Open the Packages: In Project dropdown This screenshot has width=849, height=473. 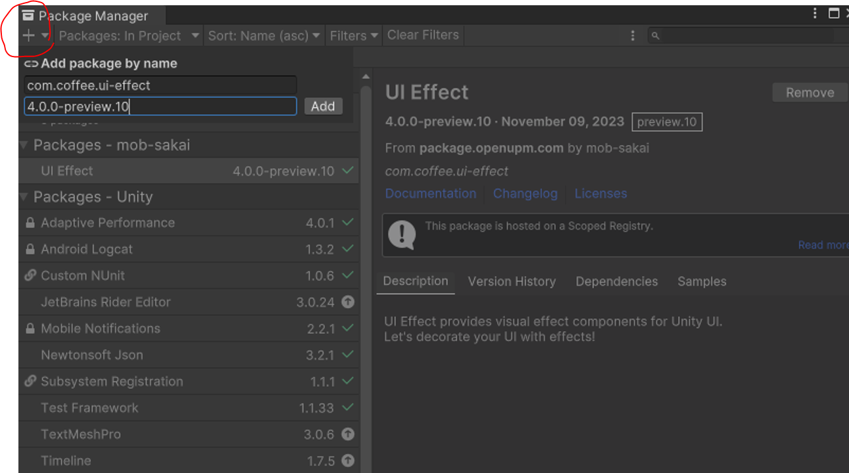129,35
